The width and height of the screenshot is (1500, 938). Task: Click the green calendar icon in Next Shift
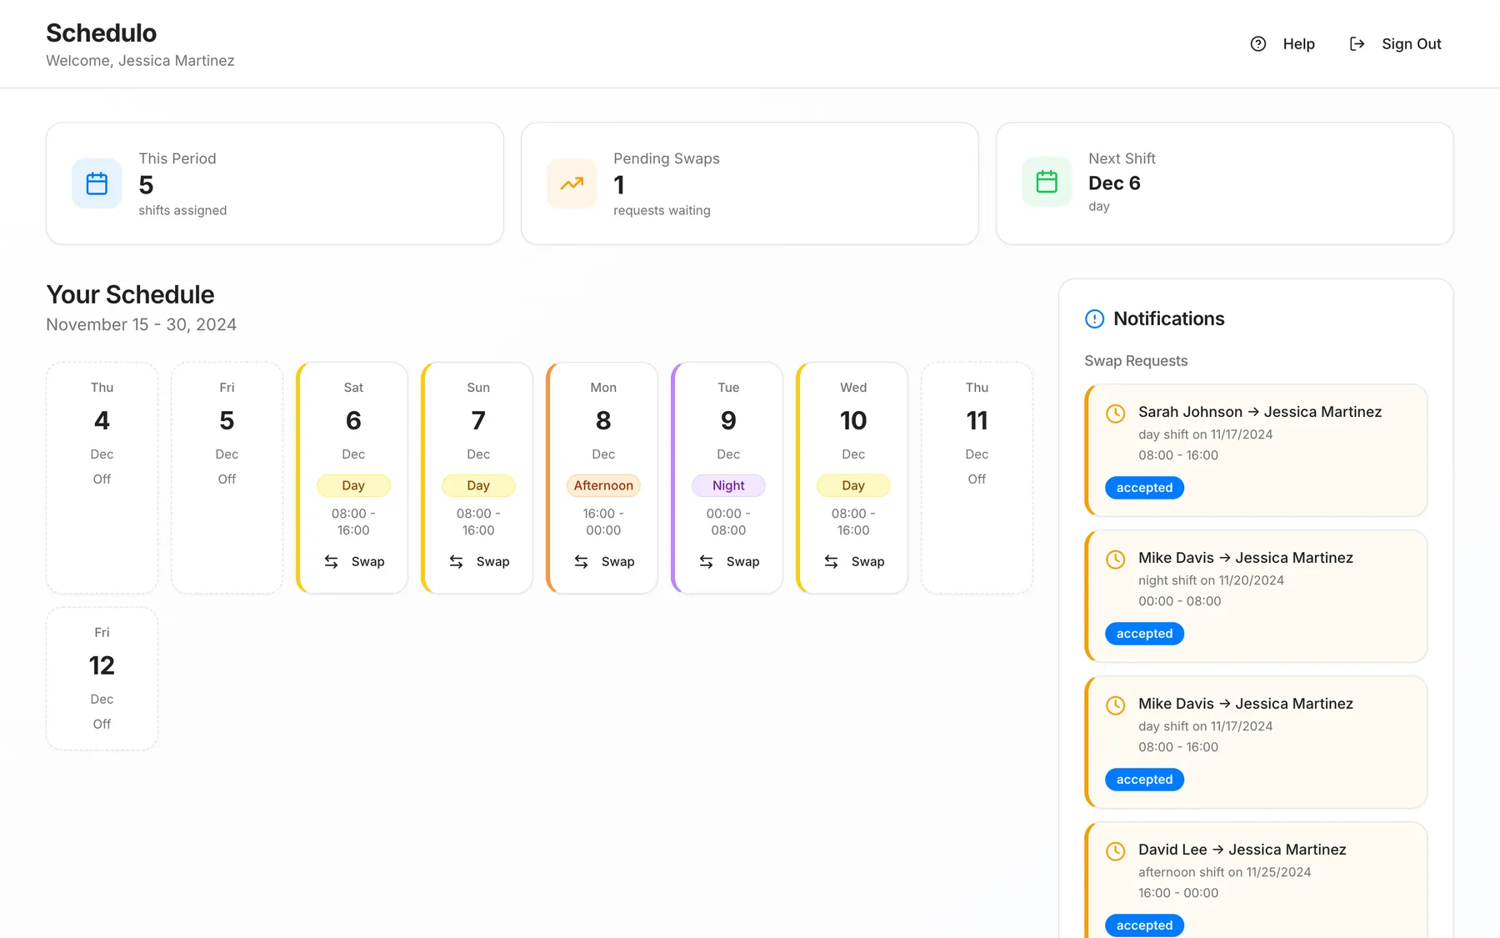coord(1047,182)
